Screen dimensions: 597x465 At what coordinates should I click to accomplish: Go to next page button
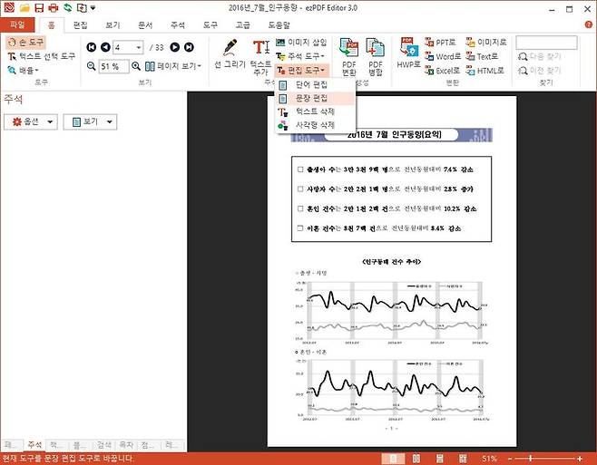[x=175, y=47]
